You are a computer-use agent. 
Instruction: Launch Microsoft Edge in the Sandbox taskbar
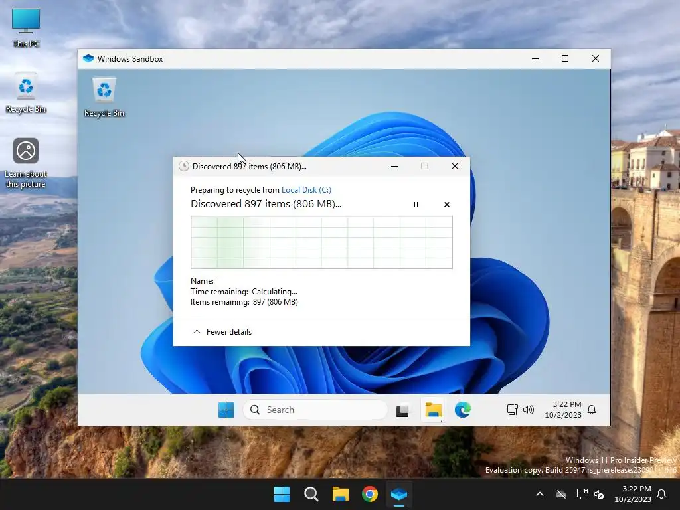463,410
